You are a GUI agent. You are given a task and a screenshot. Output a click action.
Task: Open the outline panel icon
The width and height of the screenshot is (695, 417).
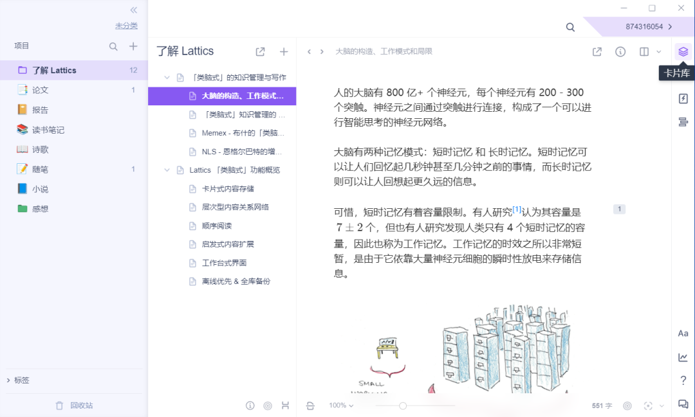pos(683,121)
